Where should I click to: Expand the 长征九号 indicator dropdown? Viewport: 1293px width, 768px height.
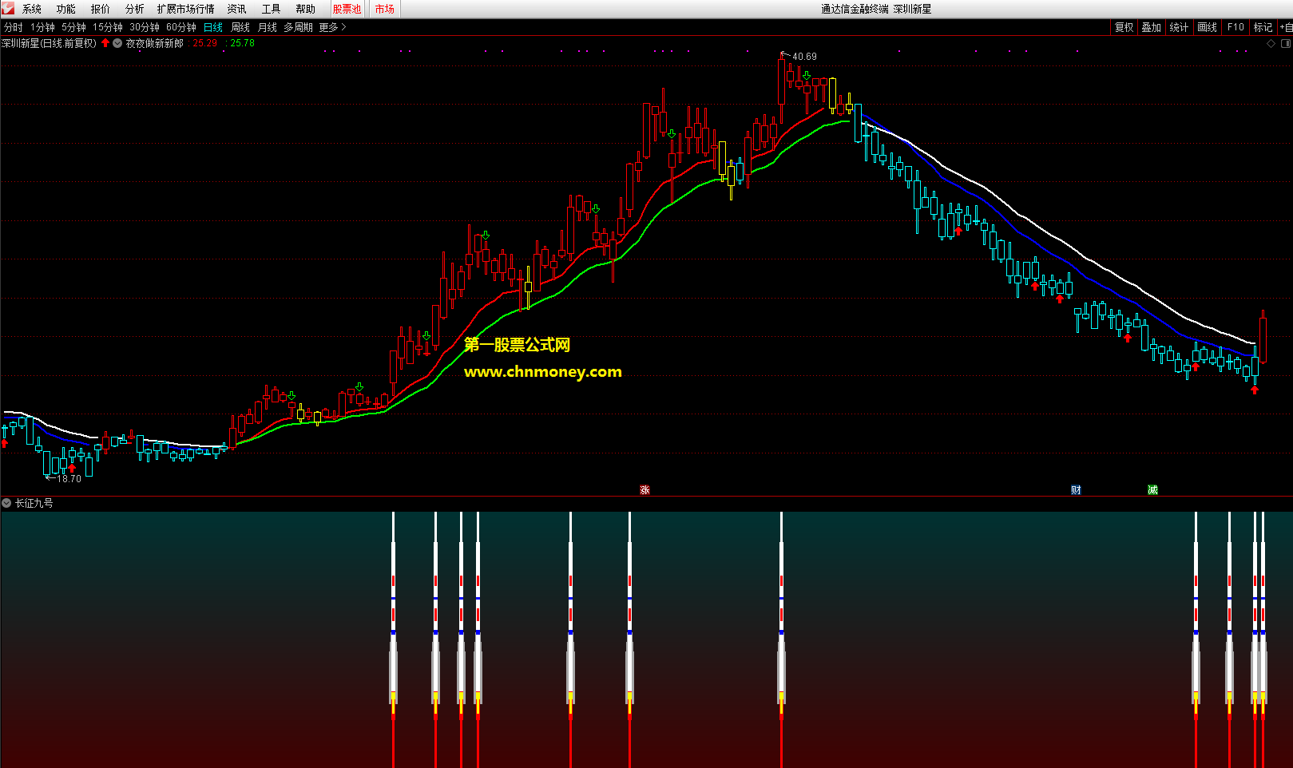(x=6, y=503)
